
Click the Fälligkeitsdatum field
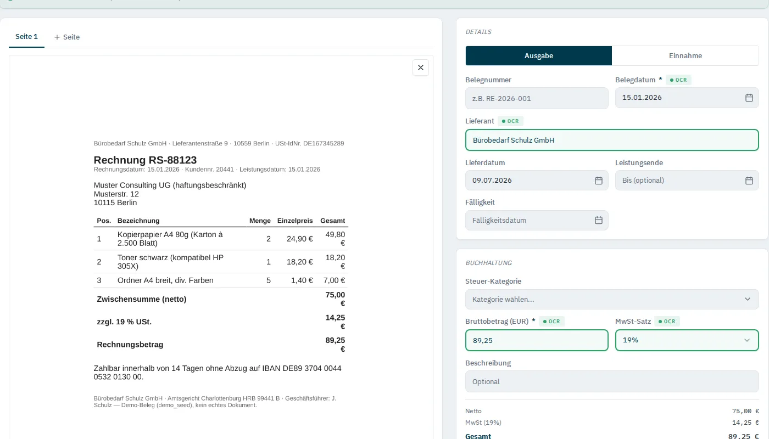[537, 221]
